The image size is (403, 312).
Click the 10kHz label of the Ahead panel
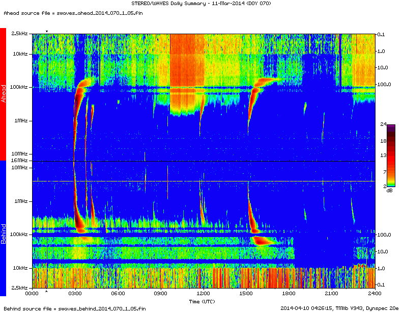pyautogui.click(x=20, y=54)
